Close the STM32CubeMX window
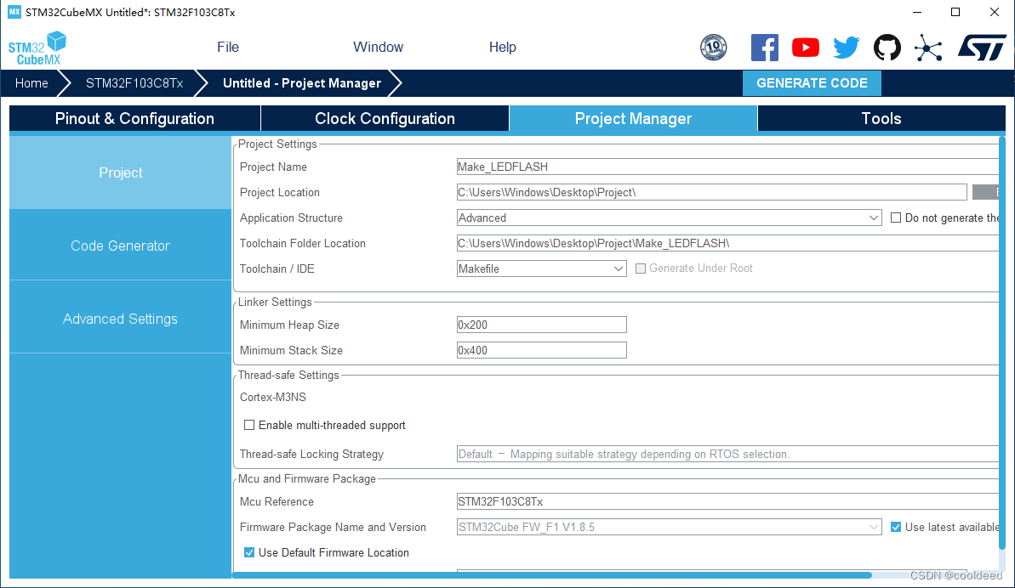The width and height of the screenshot is (1015, 588). coord(995,12)
